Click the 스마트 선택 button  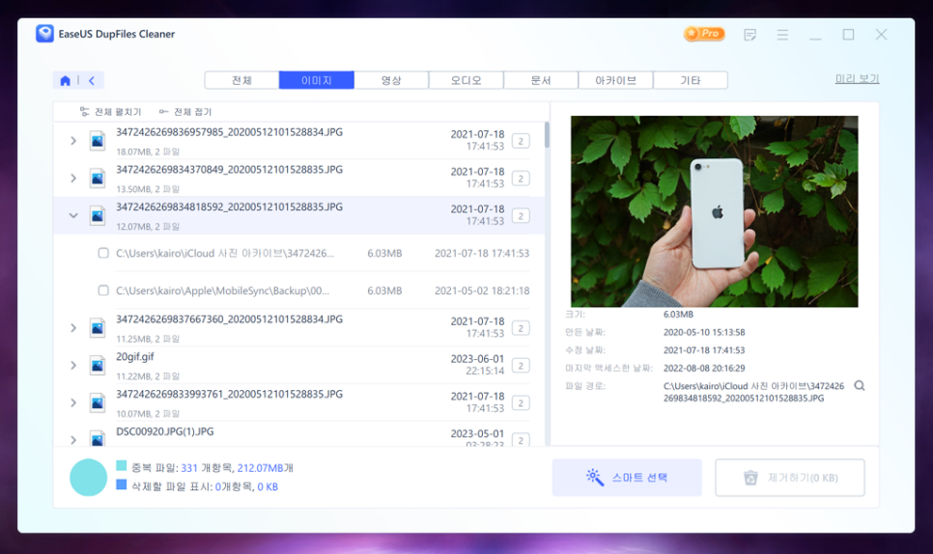click(x=627, y=478)
